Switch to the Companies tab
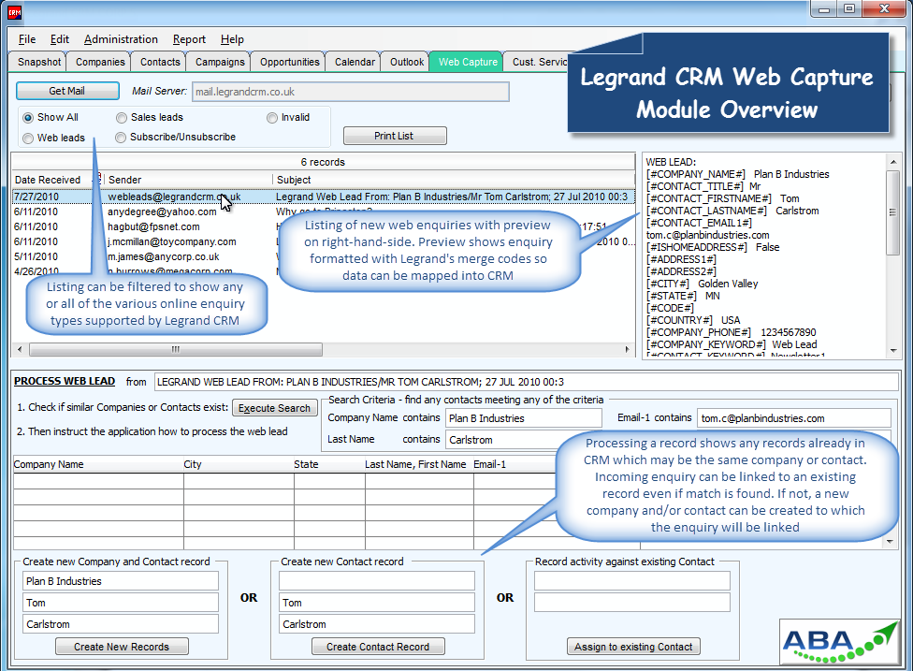The height and width of the screenshot is (671, 913). point(99,62)
